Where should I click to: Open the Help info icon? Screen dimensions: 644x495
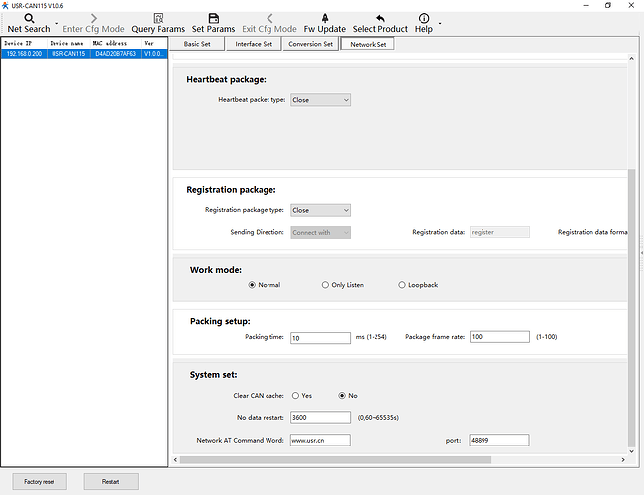tap(424, 18)
